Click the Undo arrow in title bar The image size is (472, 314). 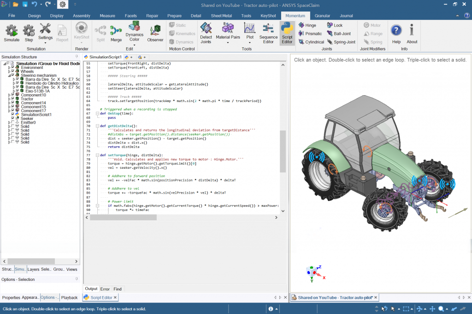[34, 5]
